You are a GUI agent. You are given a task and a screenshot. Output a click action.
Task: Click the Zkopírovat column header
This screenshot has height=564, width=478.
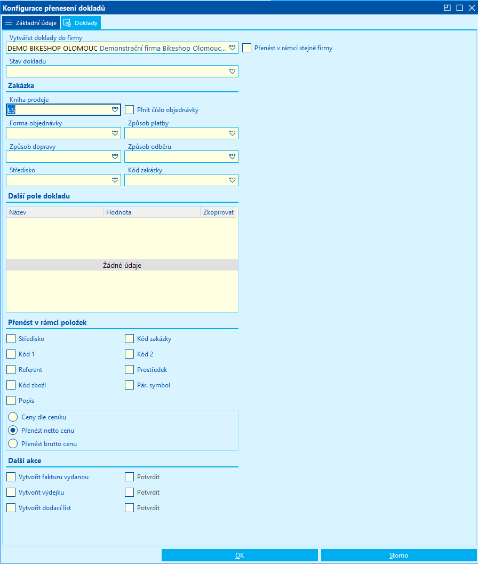[218, 212]
